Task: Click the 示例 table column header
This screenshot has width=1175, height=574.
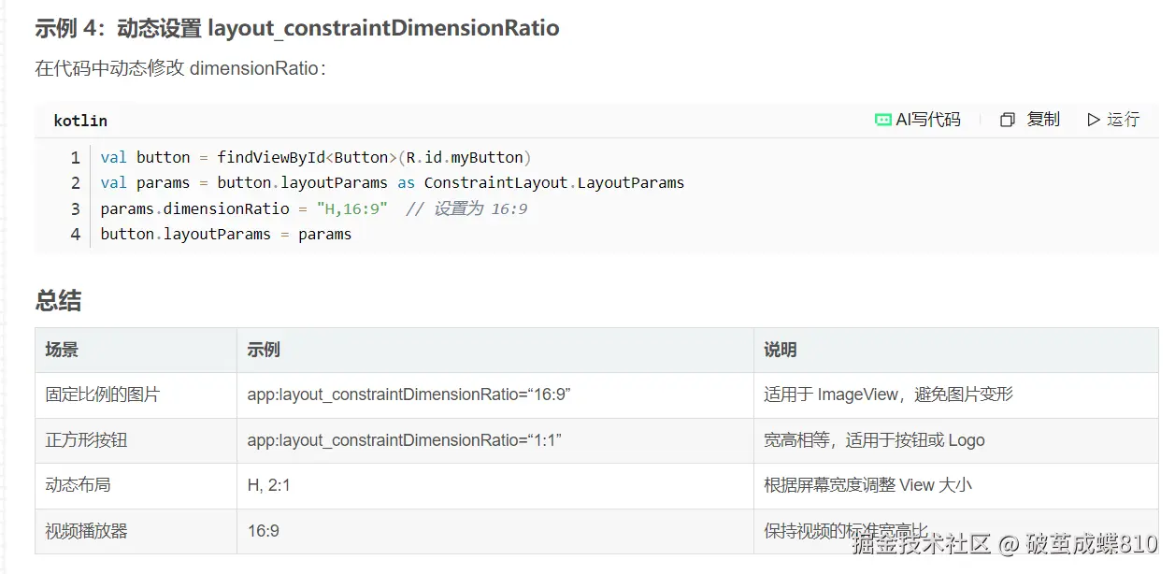Action: 264,350
